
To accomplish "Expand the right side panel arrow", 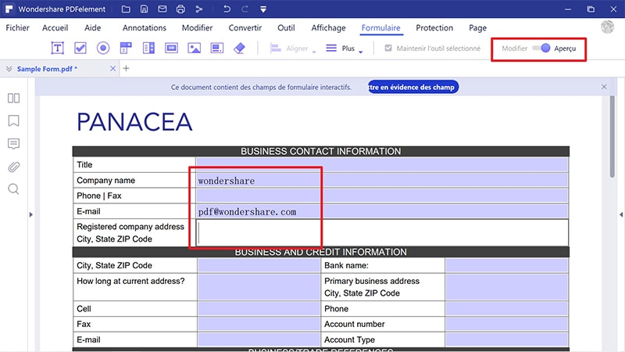I will coord(621,214).
